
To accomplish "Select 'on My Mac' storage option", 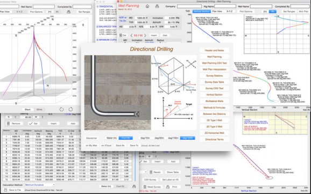I will pos(91,146).
